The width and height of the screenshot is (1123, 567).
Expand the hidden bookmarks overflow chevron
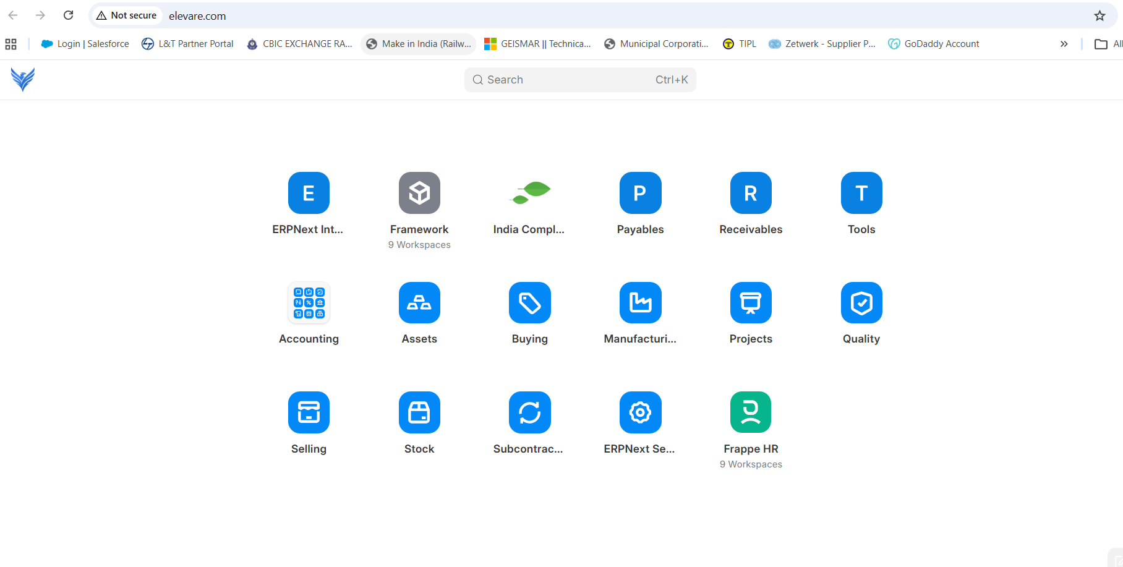click(x=1064, y=44)
